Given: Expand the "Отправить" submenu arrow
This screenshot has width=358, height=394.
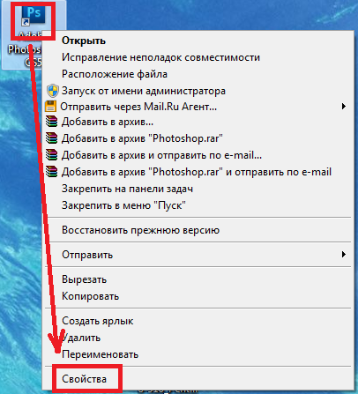Looking at the screenshot, I should point(344,255).
